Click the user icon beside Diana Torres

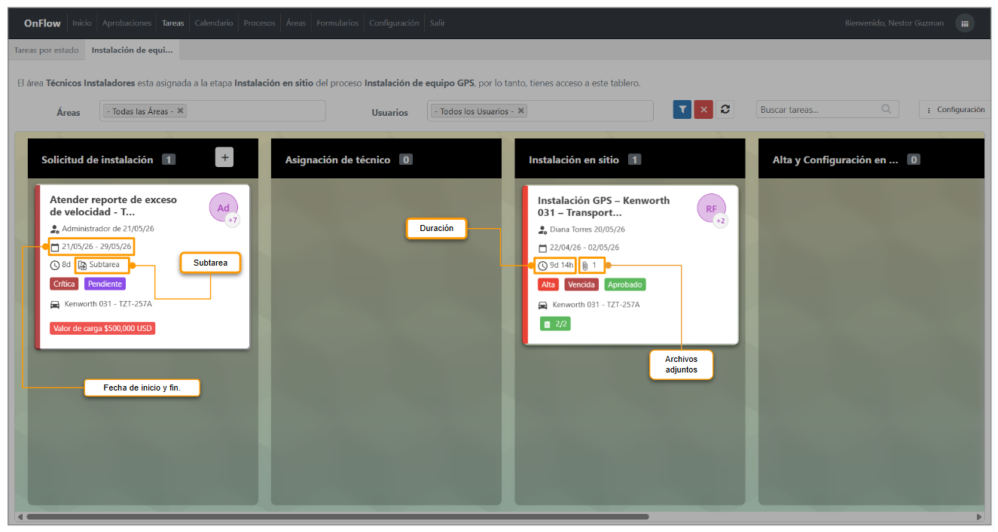point(542,230)
